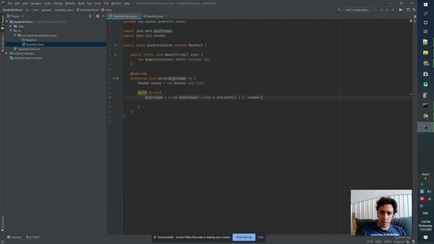
Task: Click run gutter arrow beside main method
Action: [x=115, y=54]
